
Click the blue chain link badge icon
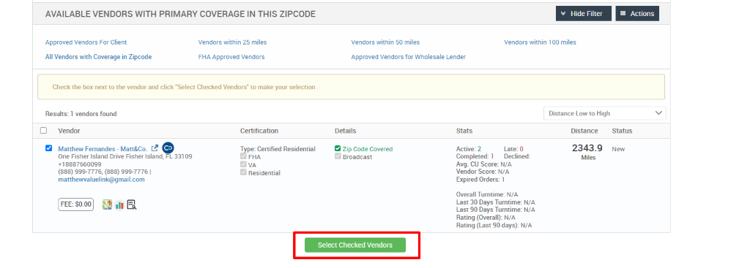[168, 148]
